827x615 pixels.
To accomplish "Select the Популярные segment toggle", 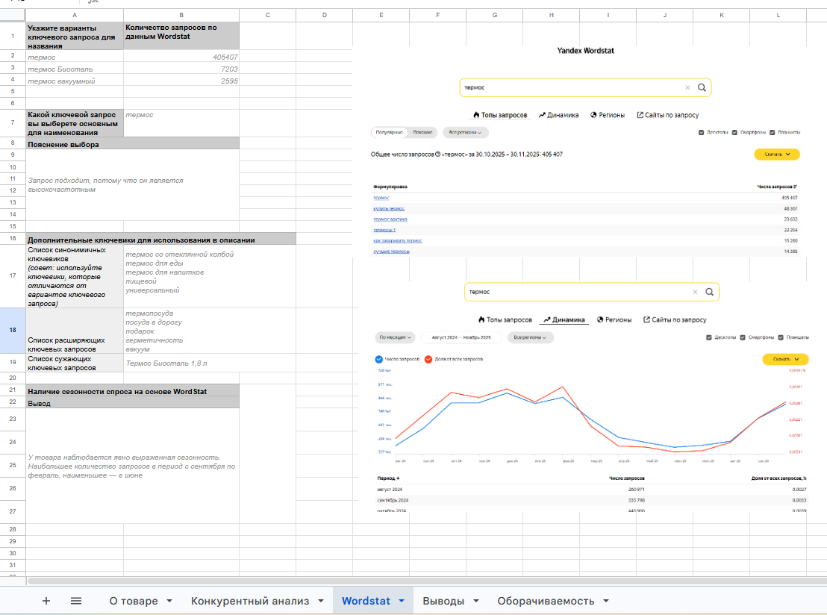I will click(x=389, y=132).
